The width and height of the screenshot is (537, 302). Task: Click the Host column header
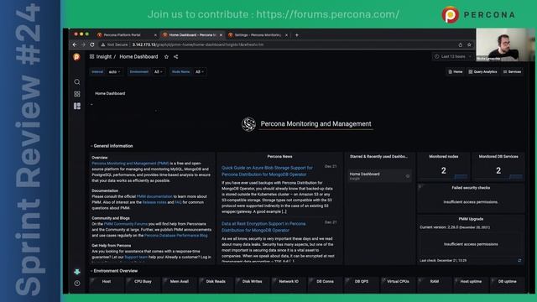click(107, 282)
